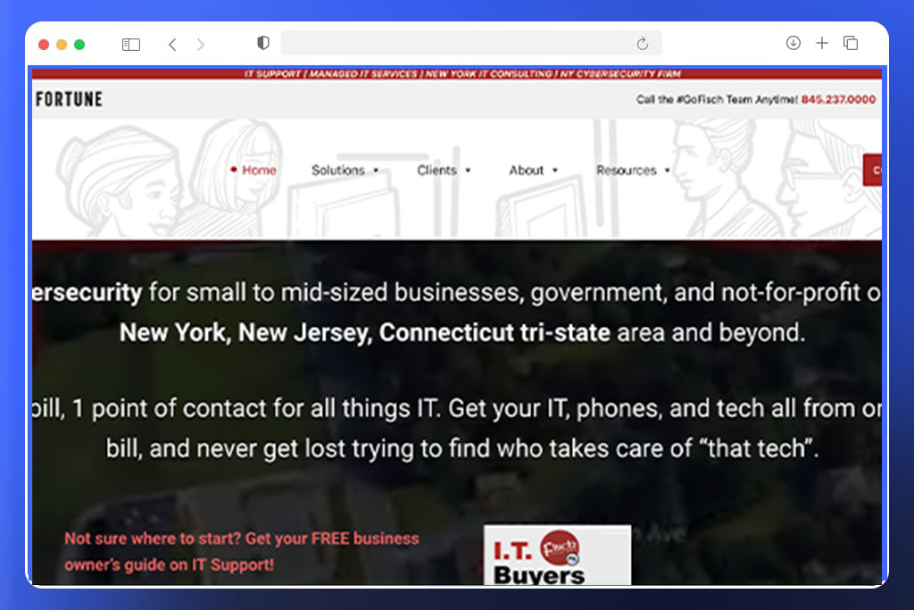Click the FORTUNE logo
Screen dimensions: 914x610
point(69,99)
